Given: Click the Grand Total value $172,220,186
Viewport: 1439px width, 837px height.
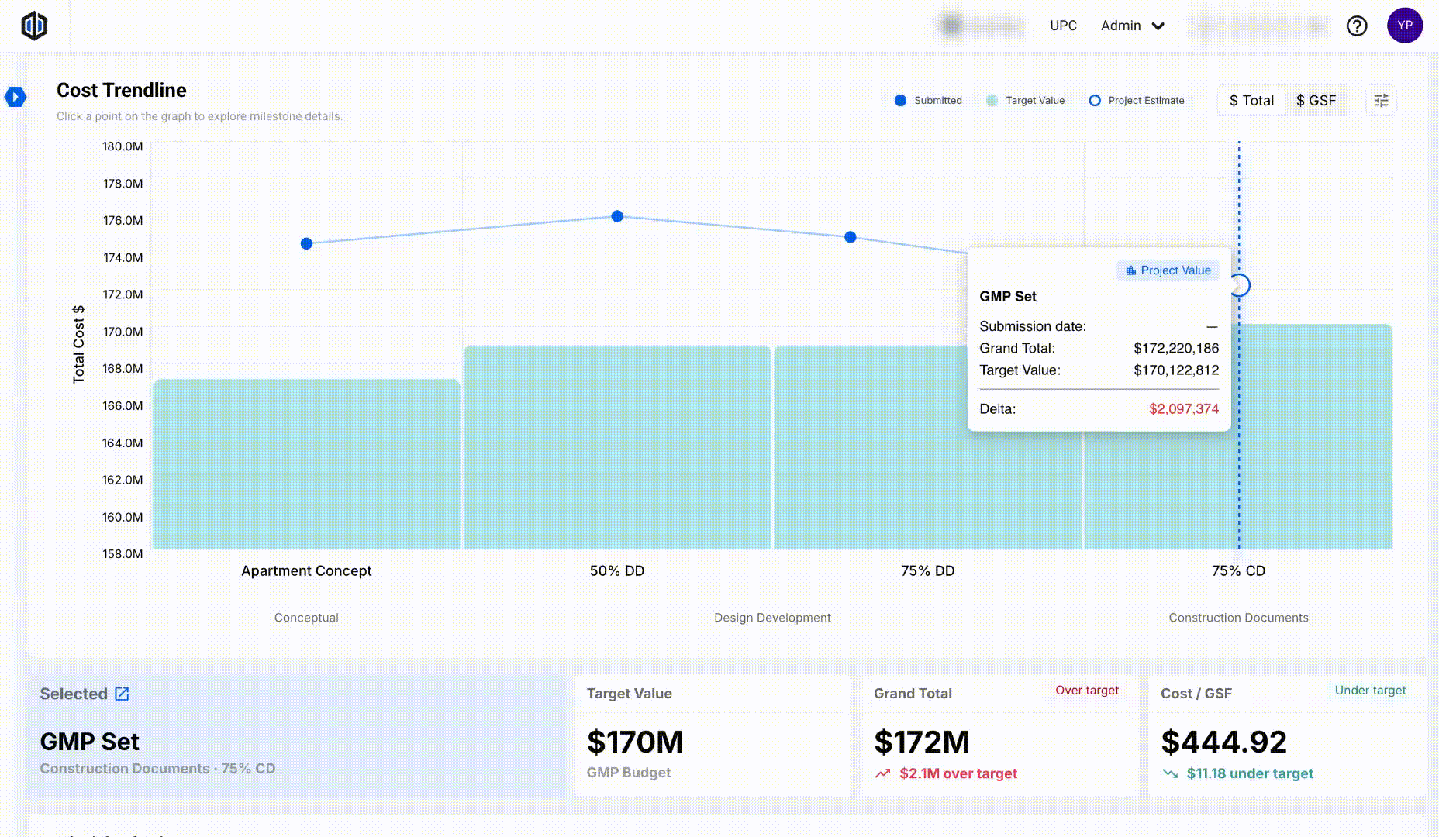Looking at the screenshot, I should pos(1176,349).
